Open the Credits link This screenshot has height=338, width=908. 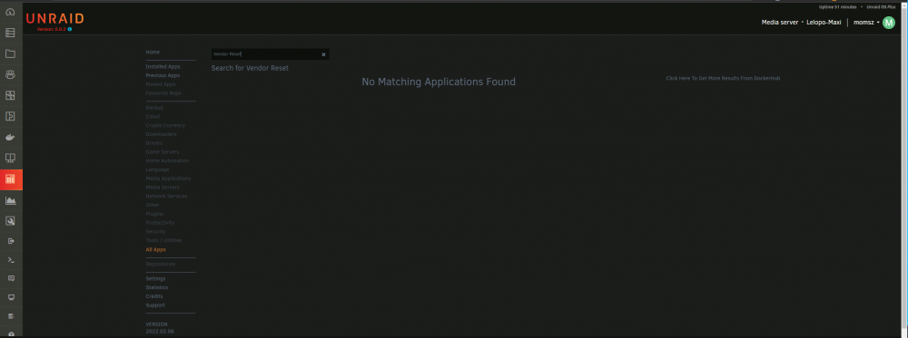[154, 296]
